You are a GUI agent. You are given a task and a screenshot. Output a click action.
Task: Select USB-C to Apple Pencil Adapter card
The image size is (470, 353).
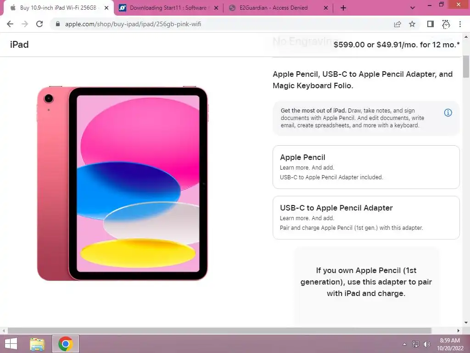coord(366,217)
